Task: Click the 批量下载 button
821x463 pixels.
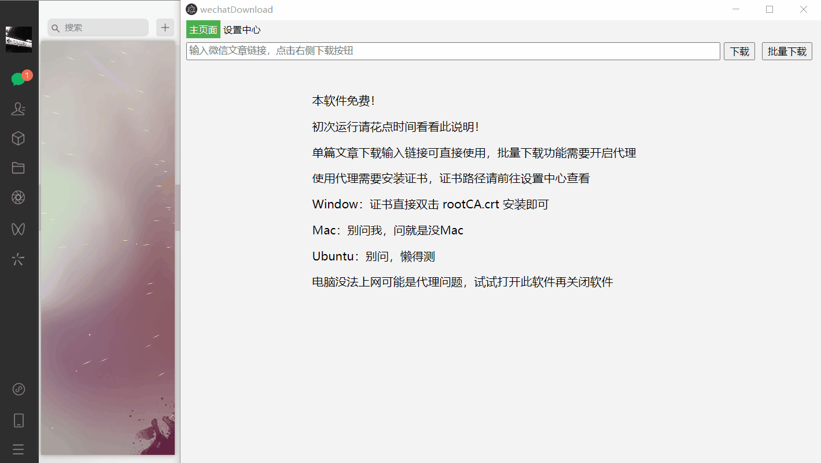Action: pos(787,52)
